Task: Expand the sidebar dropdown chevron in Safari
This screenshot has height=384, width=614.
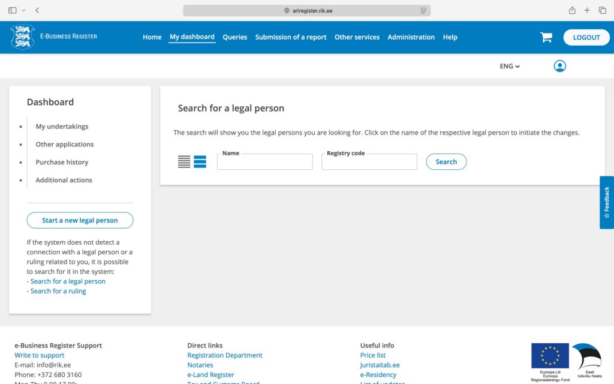Action: (23, 10)
